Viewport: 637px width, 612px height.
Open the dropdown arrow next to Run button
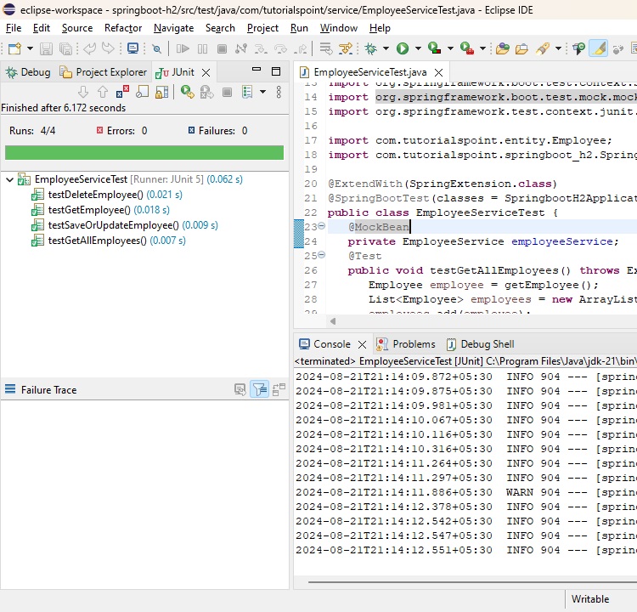416,49
